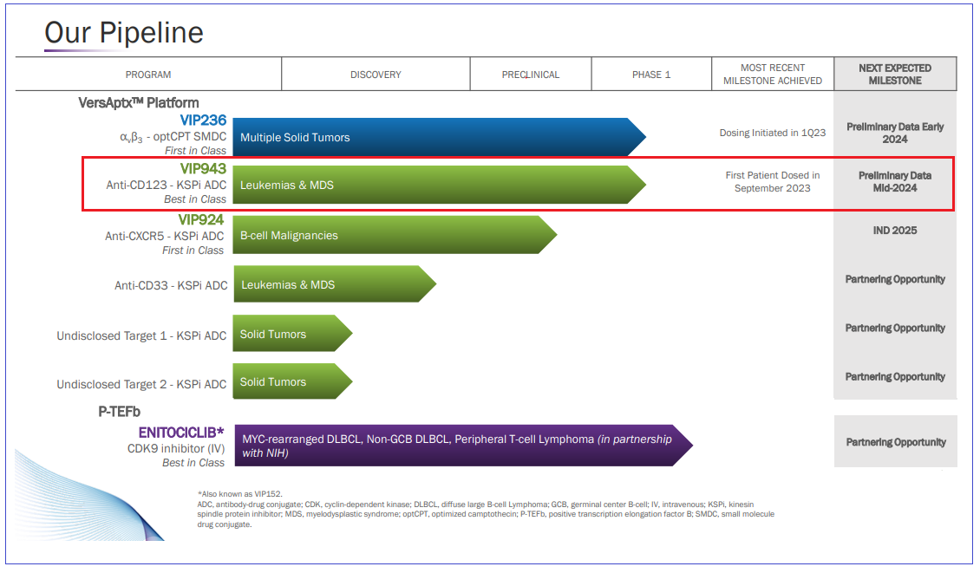Select the Dosing Initiated in 1Q23 text
Image resolution: width=980 pixels, height=573 pixels.
point(772,133)
